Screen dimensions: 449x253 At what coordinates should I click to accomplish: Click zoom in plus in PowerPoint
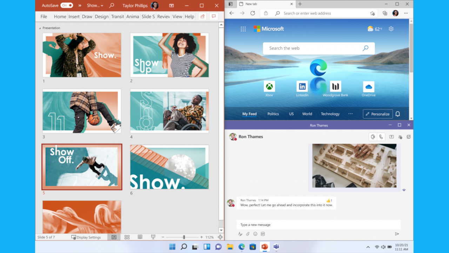click(201, 237)
